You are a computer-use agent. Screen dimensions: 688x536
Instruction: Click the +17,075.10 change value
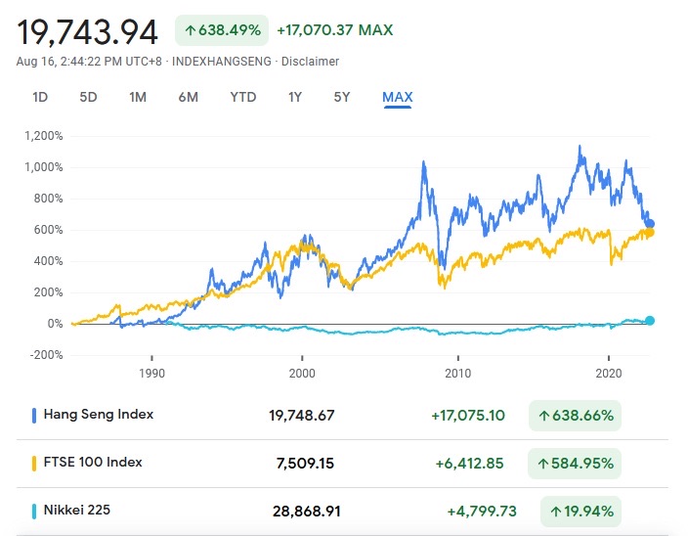(x=468, y=416)
